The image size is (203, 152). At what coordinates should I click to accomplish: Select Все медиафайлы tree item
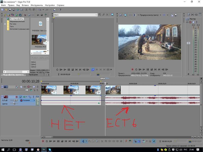[x=16, y=19]
